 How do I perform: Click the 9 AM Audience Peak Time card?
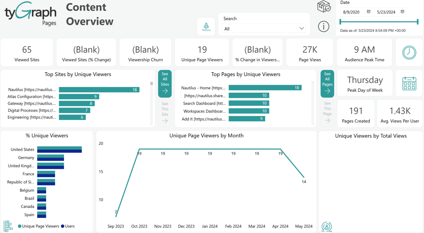[364, 52]
